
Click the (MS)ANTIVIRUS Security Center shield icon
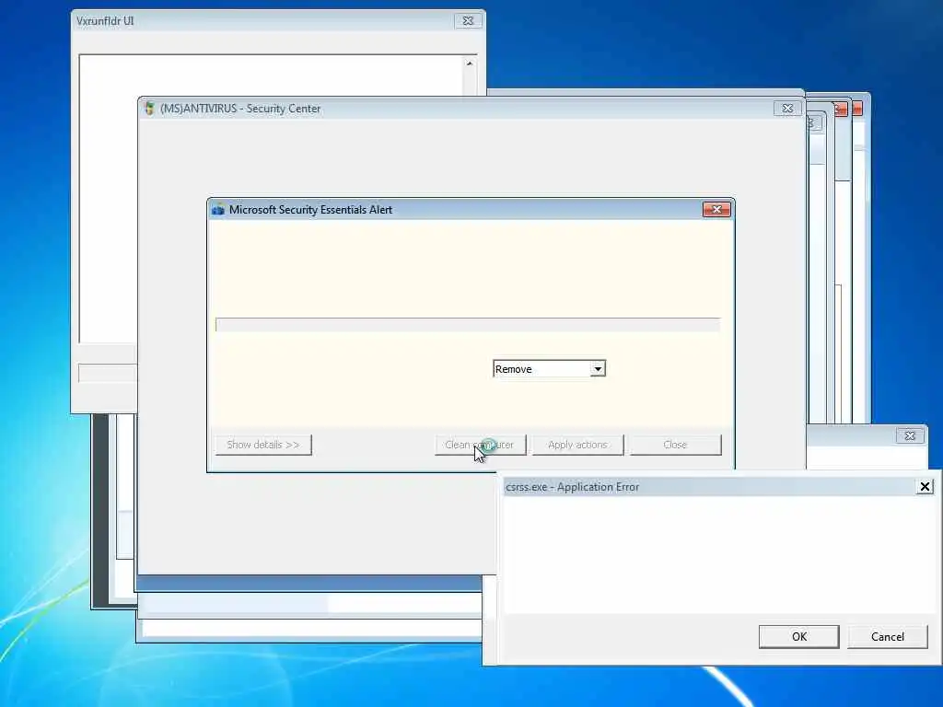pos(149,109)
